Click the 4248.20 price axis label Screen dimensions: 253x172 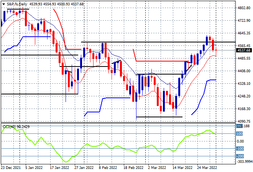tap(244, 96)
